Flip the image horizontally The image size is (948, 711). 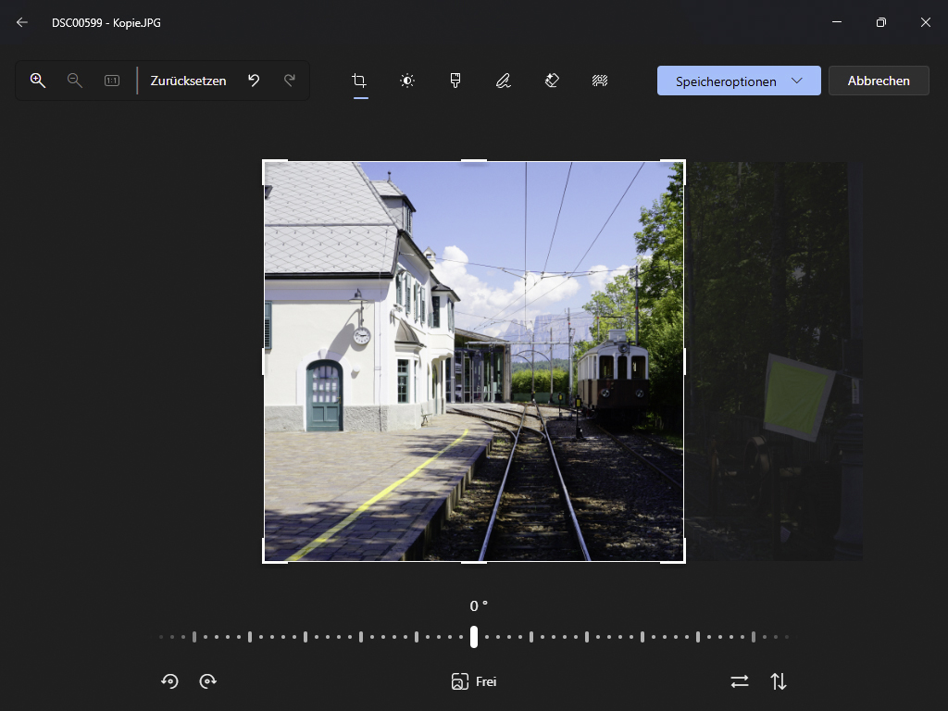739,681
